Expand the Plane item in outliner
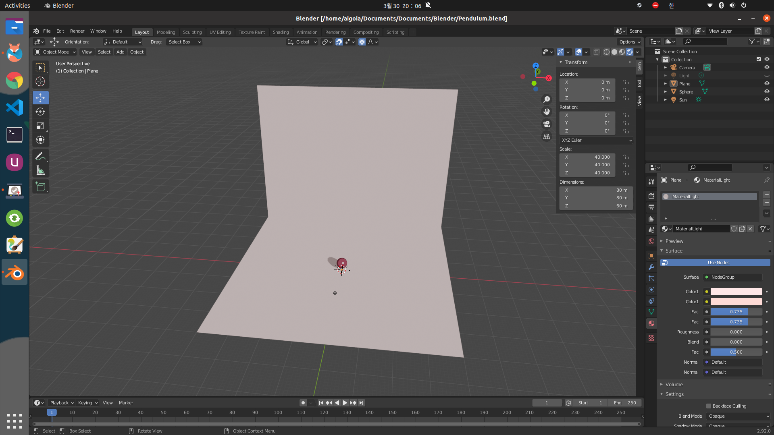 (666, 83)
